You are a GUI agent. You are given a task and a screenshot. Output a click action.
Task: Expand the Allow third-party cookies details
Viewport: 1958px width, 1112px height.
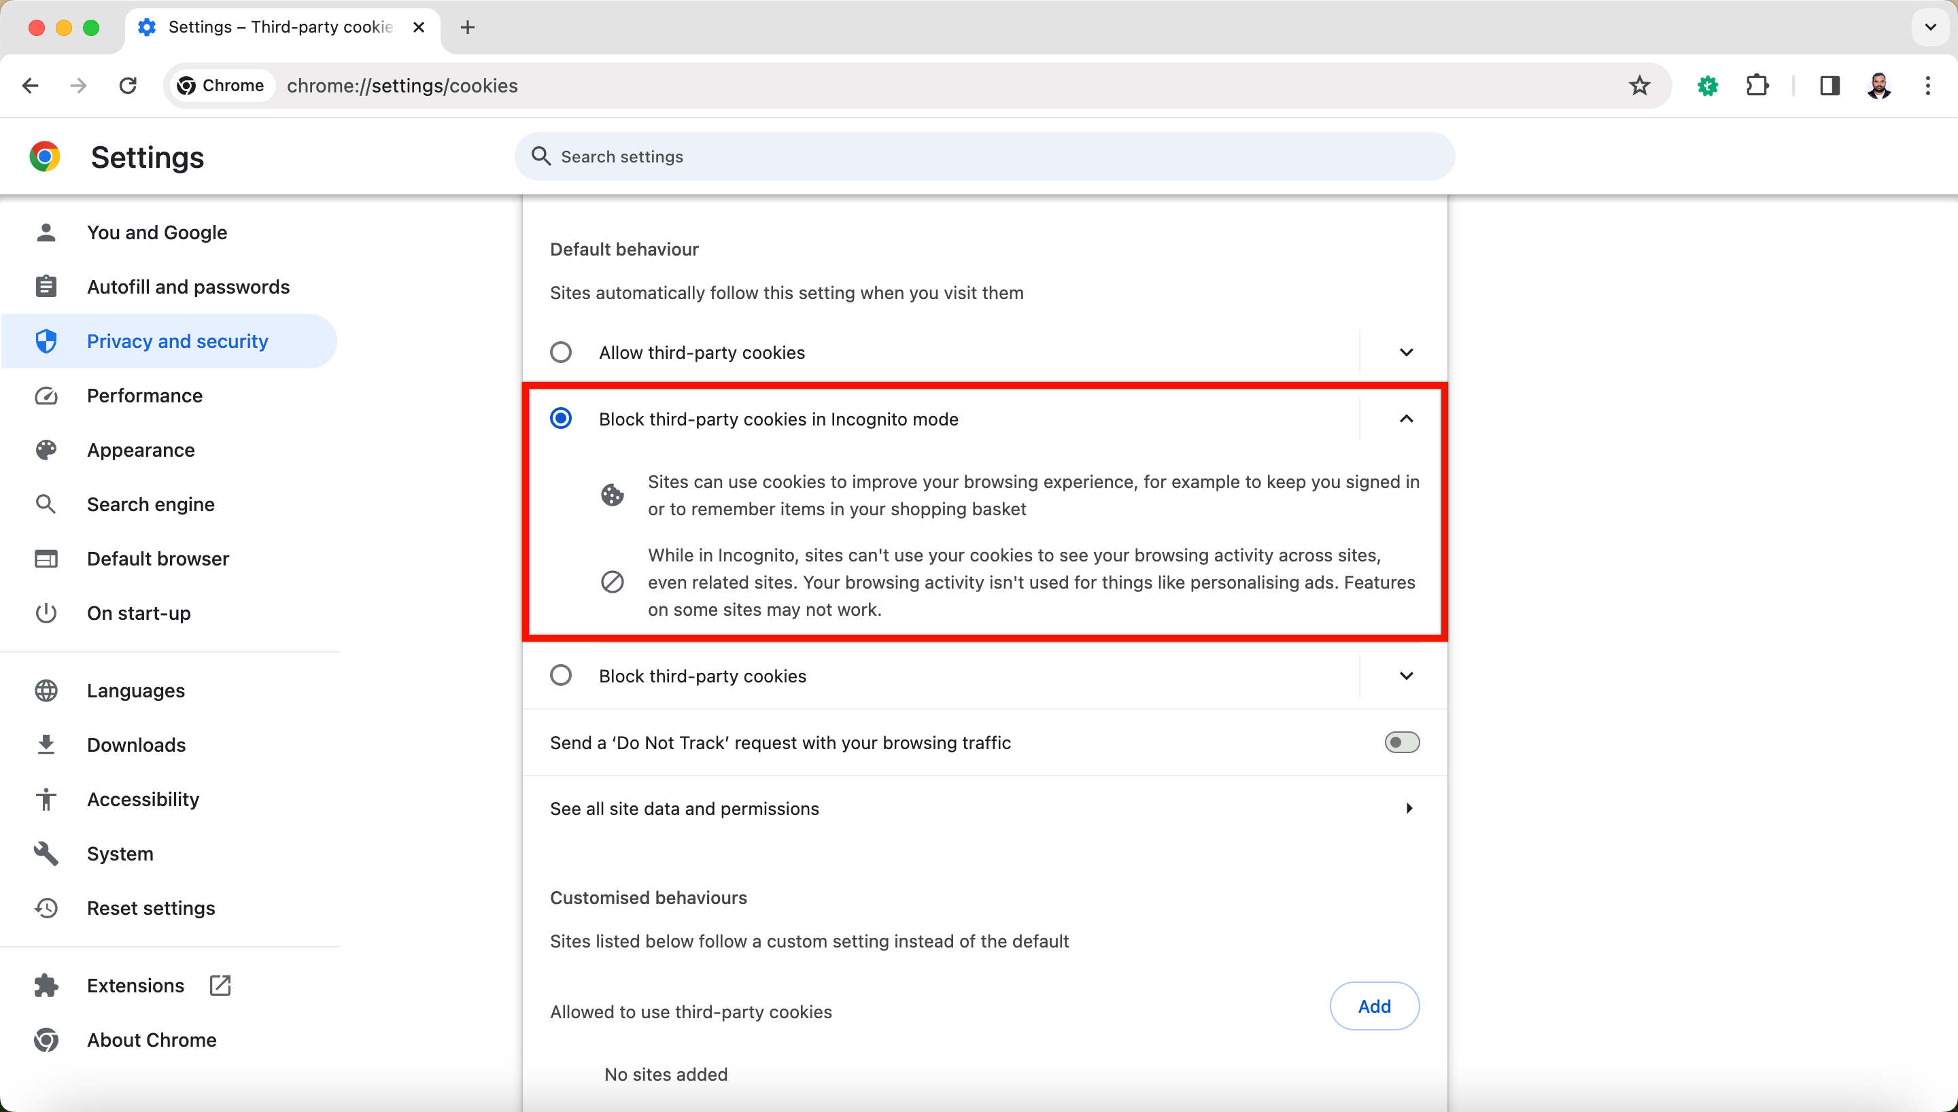tap(1406, 352)
